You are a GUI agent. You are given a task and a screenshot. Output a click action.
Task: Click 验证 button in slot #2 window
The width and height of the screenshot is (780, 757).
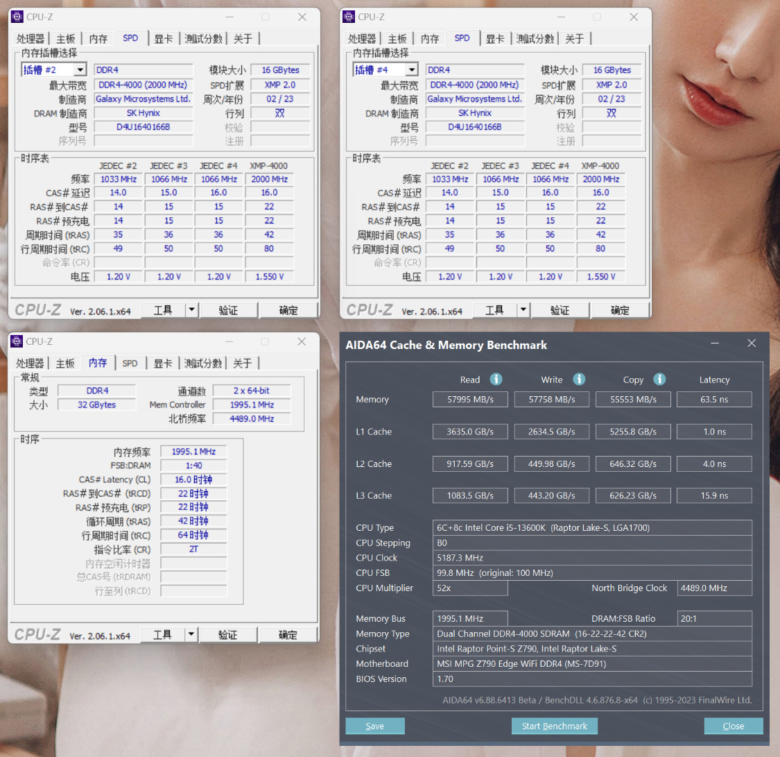(228, 310)
